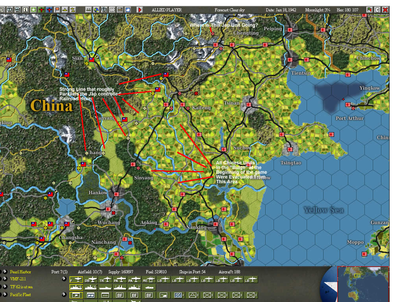The height and width of the screenshot is (302, 403).
Task: Select the red plane on green background icon
Action: point(41,10)
